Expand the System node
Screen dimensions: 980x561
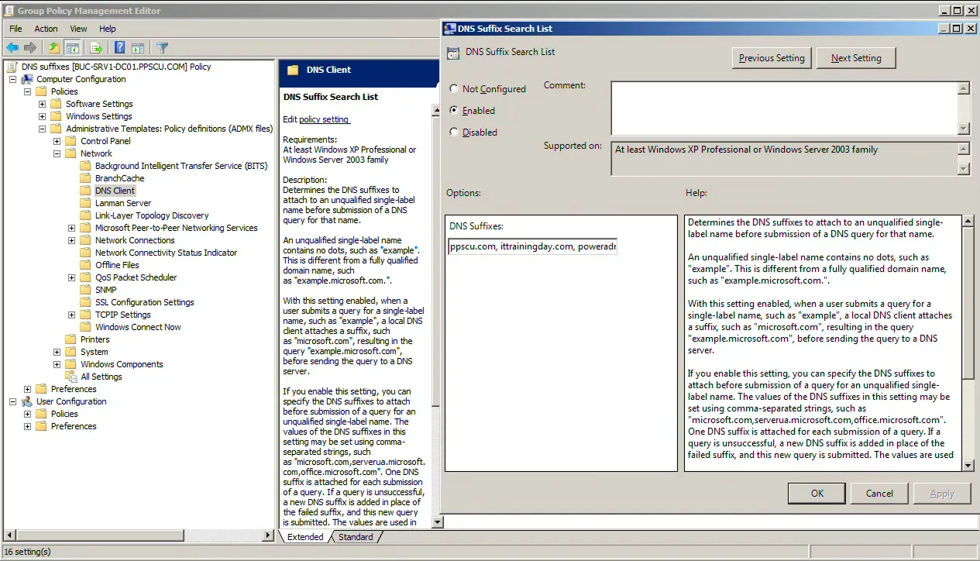(57, 352)
